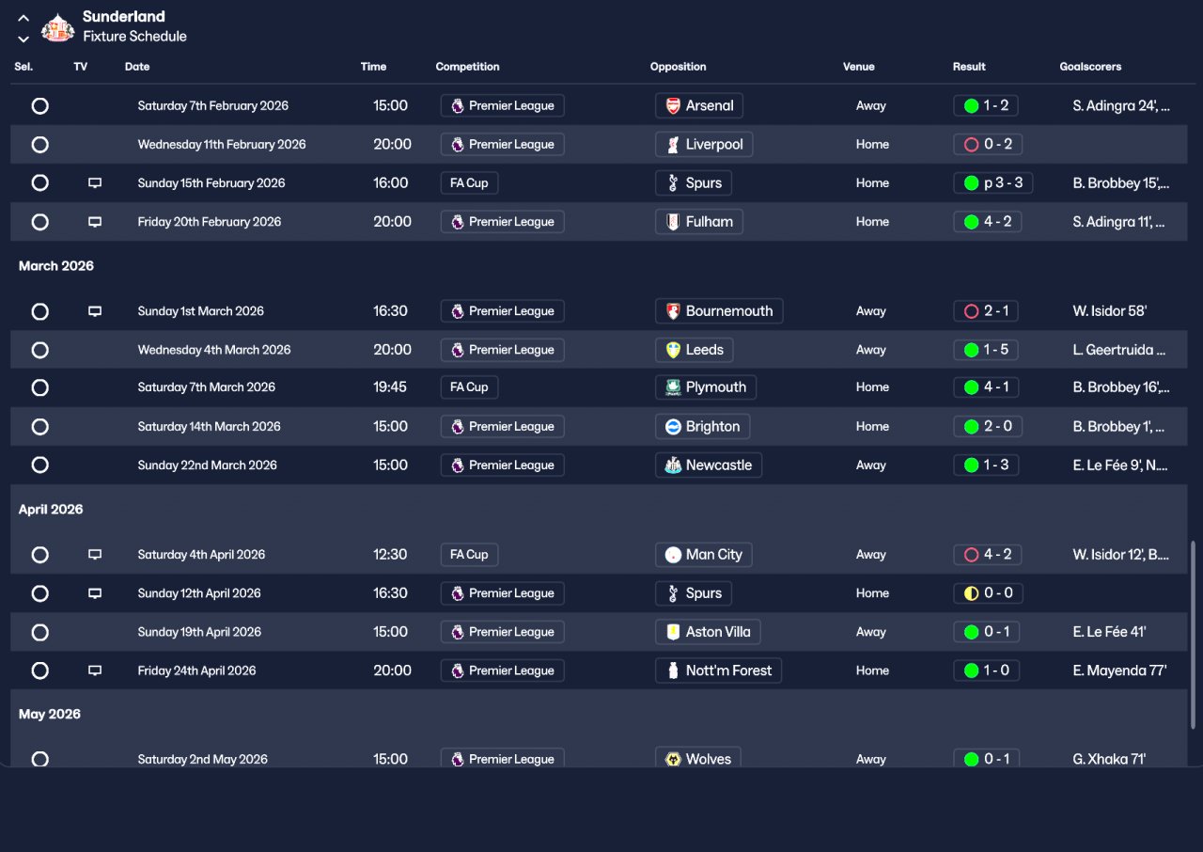Click the goalscorer text W. Isidor 58'

pyautogui.click(x=1110, y=311)
